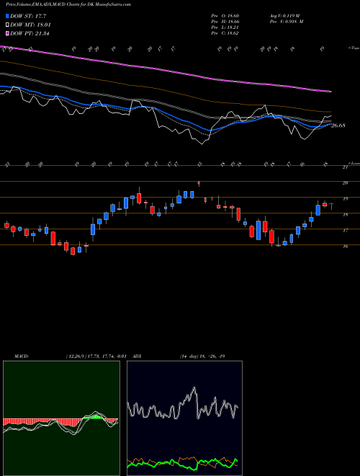The image size is (360, 476).
Task: Click inside the dark blue ADX panel
Action: [x=184, y=418]
